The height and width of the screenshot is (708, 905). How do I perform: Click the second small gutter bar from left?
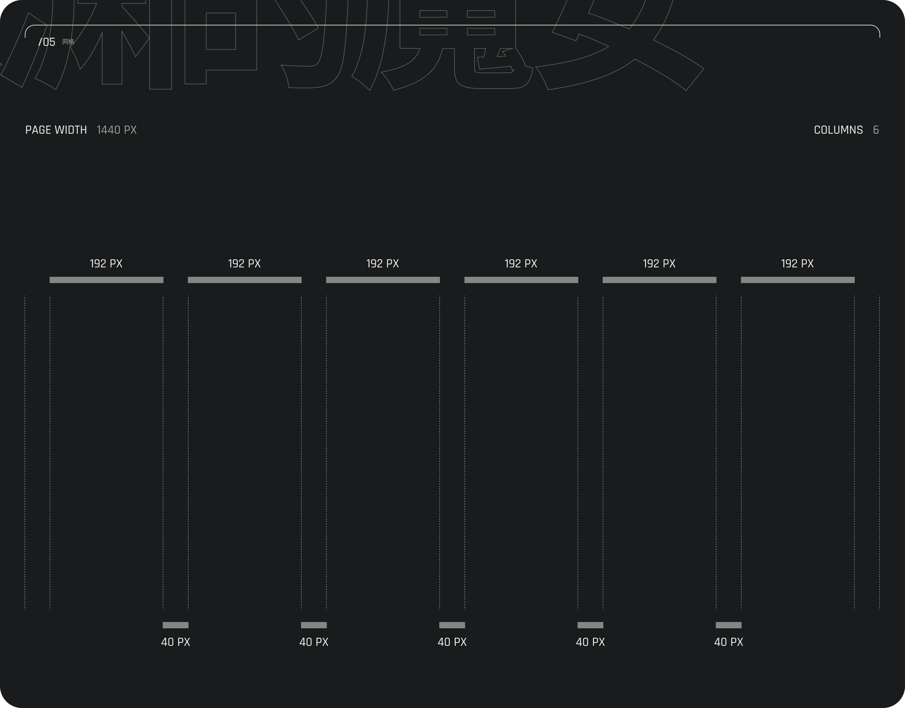pos(314,625)
